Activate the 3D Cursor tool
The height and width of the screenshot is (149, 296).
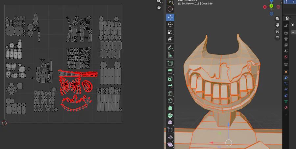tap(170, 9)
